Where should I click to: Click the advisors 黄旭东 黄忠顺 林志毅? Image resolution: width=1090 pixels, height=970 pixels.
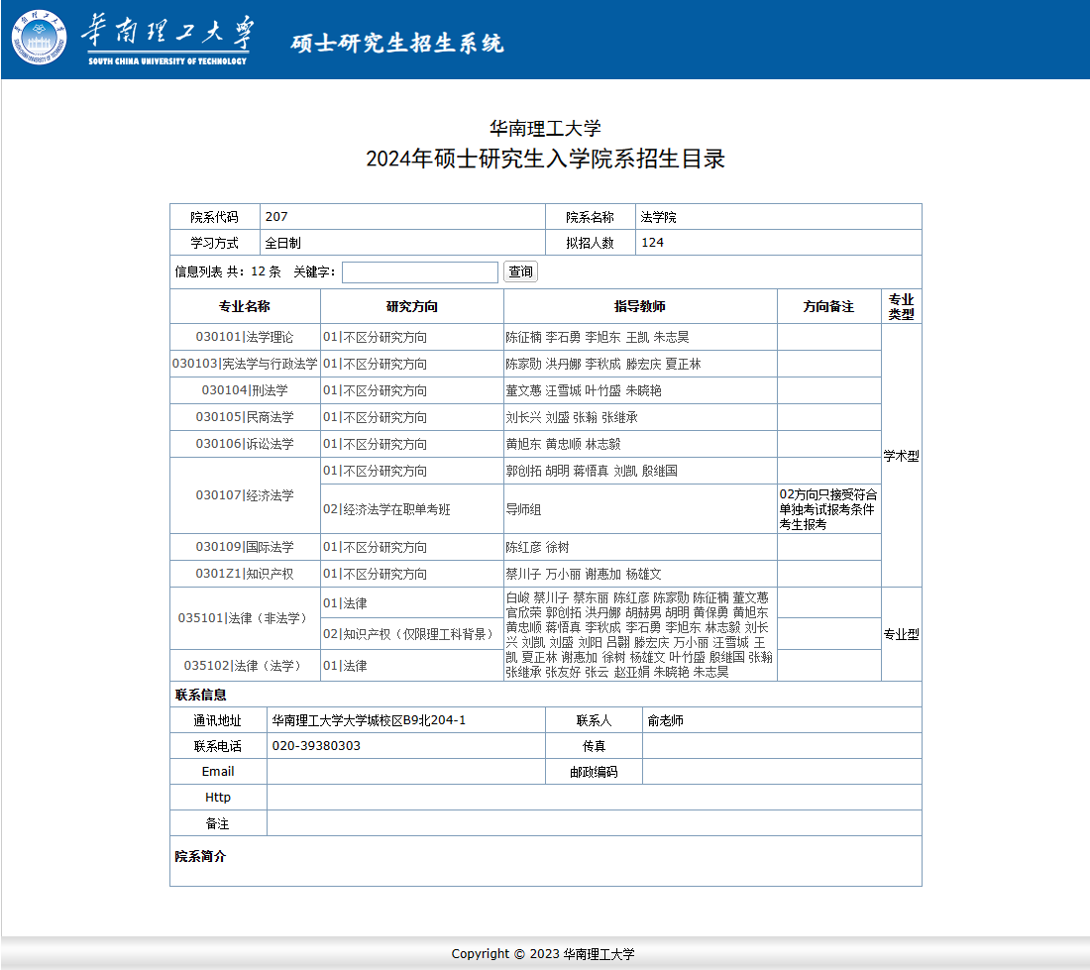[x=563, y=444]
